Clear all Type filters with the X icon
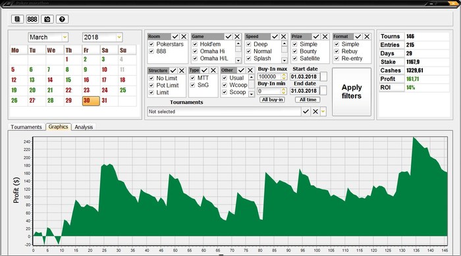 coord(213,70)
